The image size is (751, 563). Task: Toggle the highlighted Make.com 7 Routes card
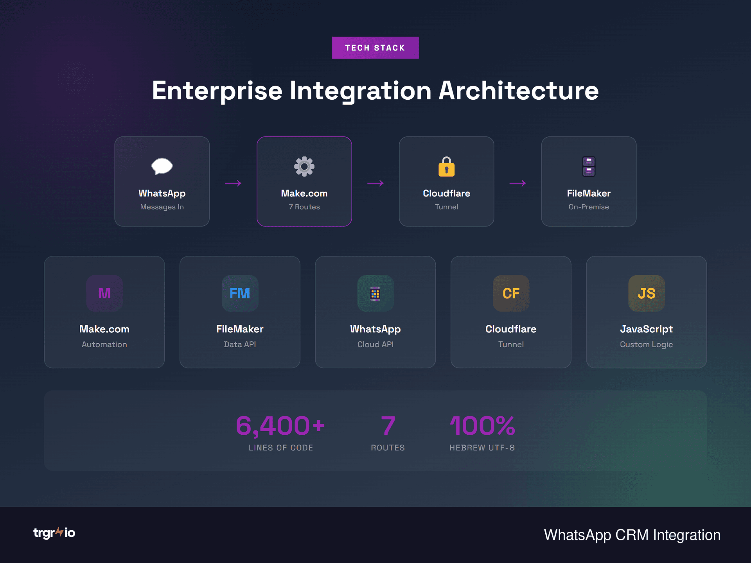point(304,181)
